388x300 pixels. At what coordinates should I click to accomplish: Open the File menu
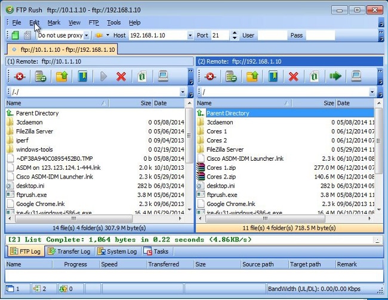point(17,23)
